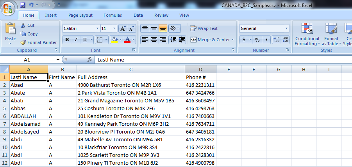Screen dimensions: 352x167
Task: Expand the General number format dropdown
Action: pyautogui.click(x=286, y=29)
